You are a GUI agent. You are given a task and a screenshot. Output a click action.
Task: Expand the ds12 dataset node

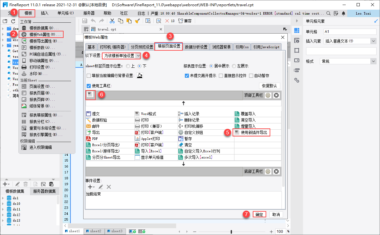[x=3, y=215]
